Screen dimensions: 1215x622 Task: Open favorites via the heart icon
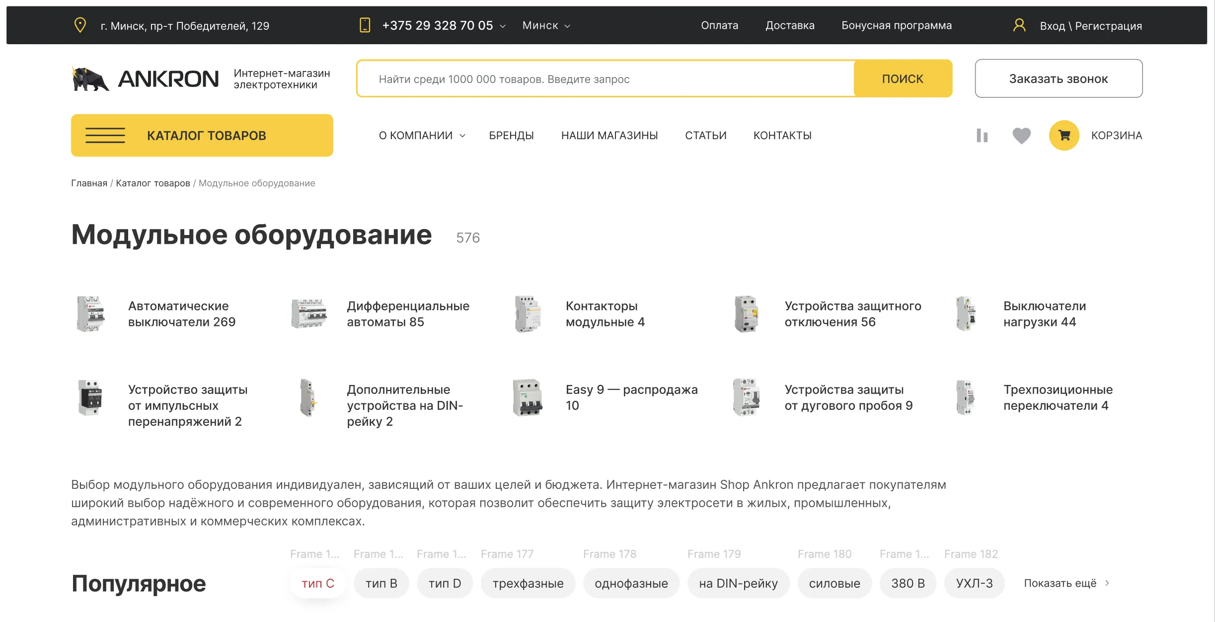point(1022,135)
